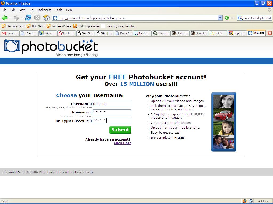Switch to the Focus tab
This screenshot has width=273, height=204.
click(161, 33)
